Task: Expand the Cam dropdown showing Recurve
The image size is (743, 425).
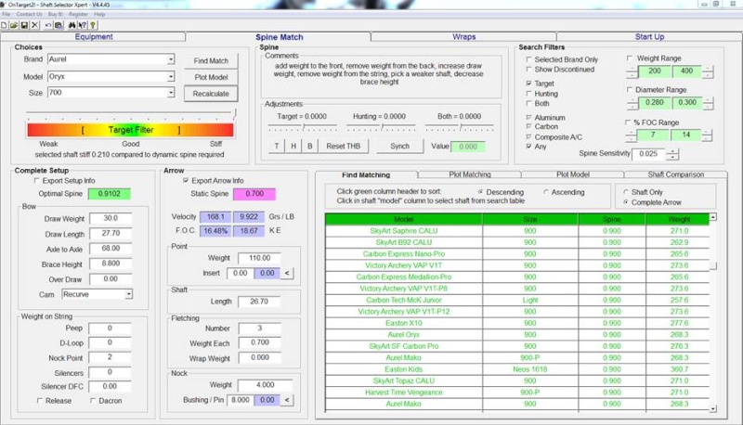Action: pos(128,294)
